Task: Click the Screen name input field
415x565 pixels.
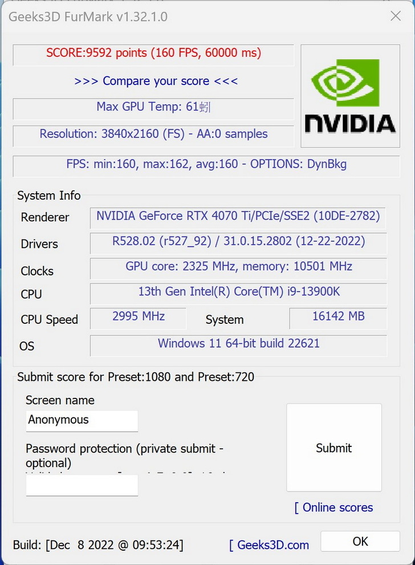Action: (82, 421)
